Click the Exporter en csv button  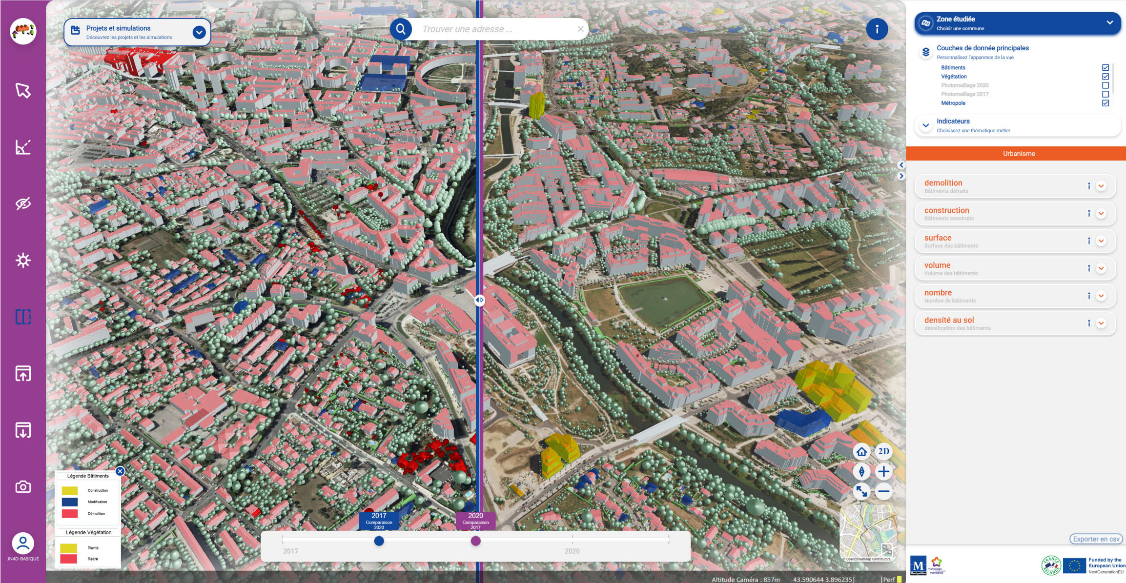pyautogui.click(x=1096, y=539)
